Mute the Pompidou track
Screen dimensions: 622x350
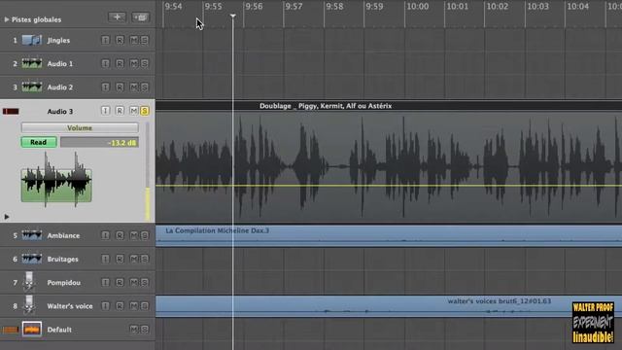click(x=134, y=282)
